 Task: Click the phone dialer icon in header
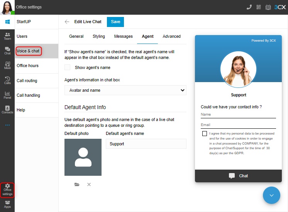tap(249, 7)
